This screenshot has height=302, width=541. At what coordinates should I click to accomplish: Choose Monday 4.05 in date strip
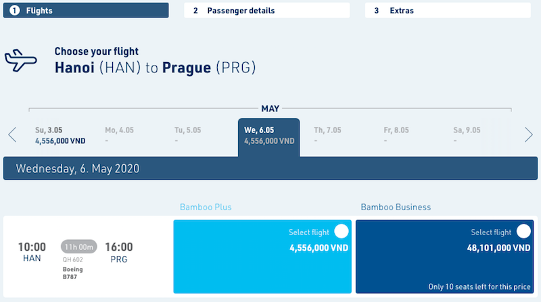(x=120, y=135)
